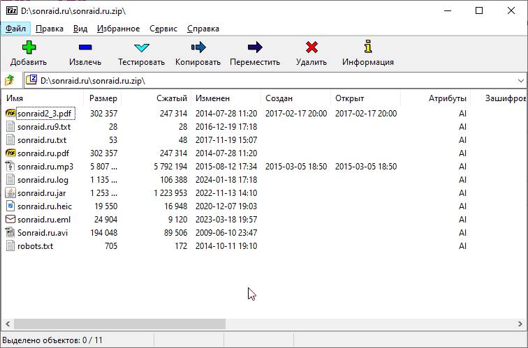Select the sonraid.ru.heic file name
This screenshot has width=528, height=348.
tap(45, 206)
